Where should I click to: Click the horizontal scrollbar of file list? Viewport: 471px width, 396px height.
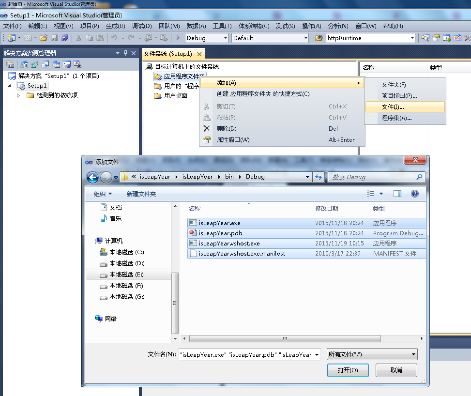(x=285, y=338)
